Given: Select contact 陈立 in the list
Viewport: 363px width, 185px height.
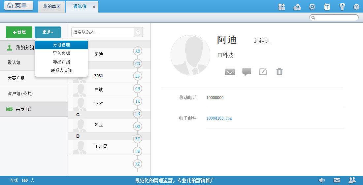Looking at the screenshot, I should point(99,125).
